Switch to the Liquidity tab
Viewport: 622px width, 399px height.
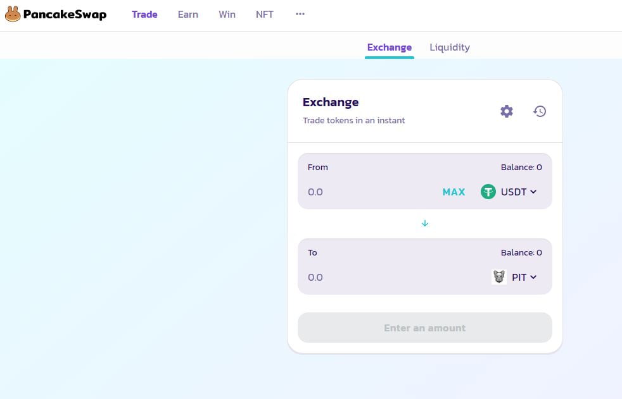(x=450, y=47)
